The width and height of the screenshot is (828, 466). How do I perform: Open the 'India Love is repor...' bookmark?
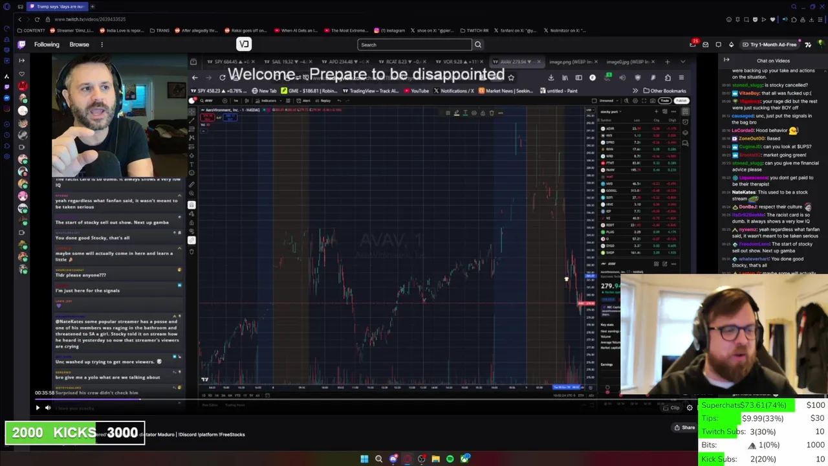[122, 30]
